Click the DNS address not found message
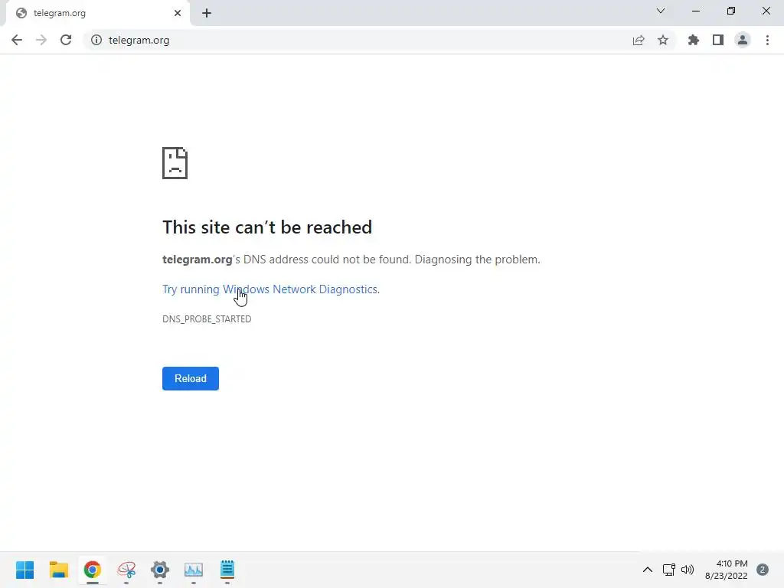The height and width of the screenshot is (588, 784). tap(351, 260)
